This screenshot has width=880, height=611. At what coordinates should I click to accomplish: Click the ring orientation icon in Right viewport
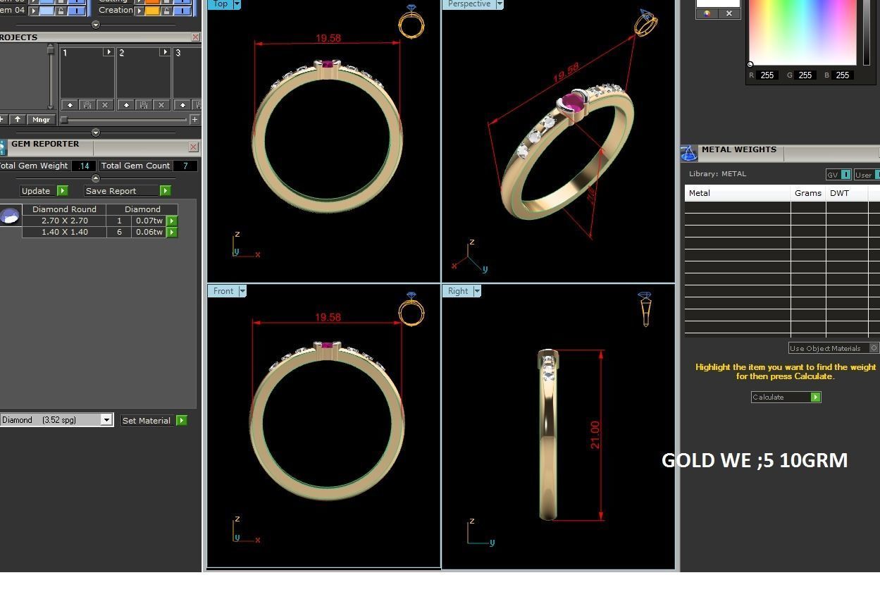click(645, 309)
